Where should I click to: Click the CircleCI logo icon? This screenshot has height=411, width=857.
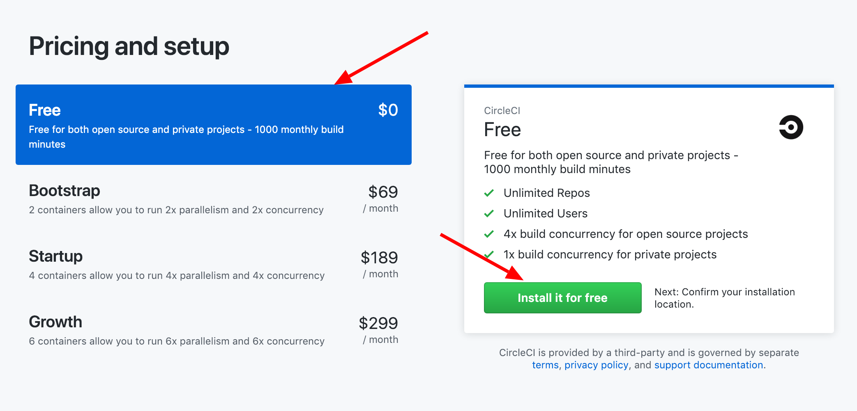pyautogui.click(x=791, y=127)
